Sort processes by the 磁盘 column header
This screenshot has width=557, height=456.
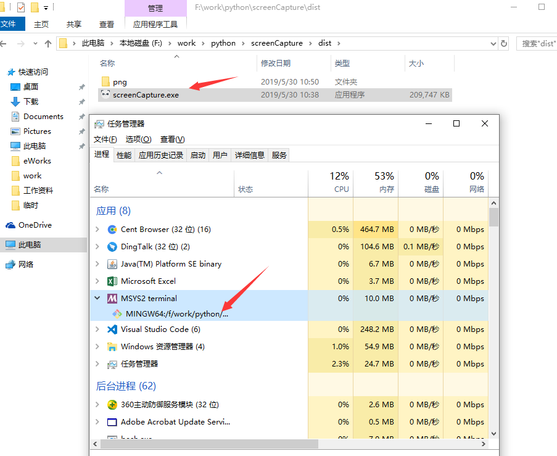(x=421, y=183)
